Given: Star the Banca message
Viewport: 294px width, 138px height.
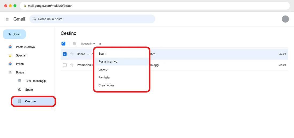Looking at the screenshot, I should [x=72, y=54].
